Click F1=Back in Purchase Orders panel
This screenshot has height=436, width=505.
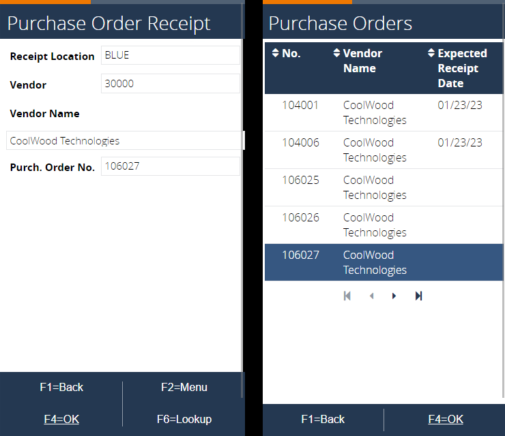pyautogui.click(x=323, y=419)
